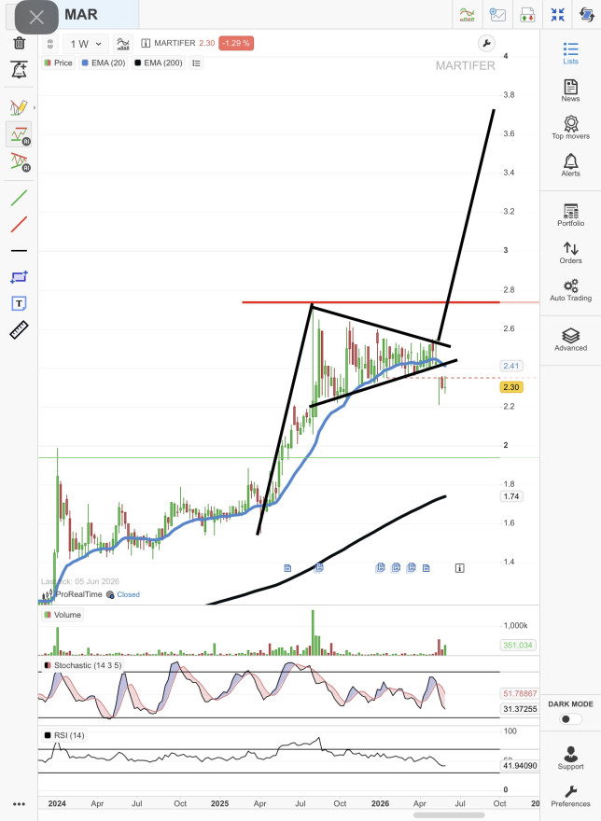Viewport: 601px width, 821px height.
Task: Select the ruler measurement tool
Action: (20, 330)
